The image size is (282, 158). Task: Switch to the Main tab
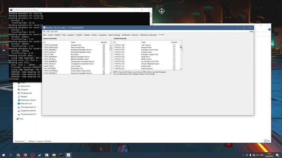point(45,35)
